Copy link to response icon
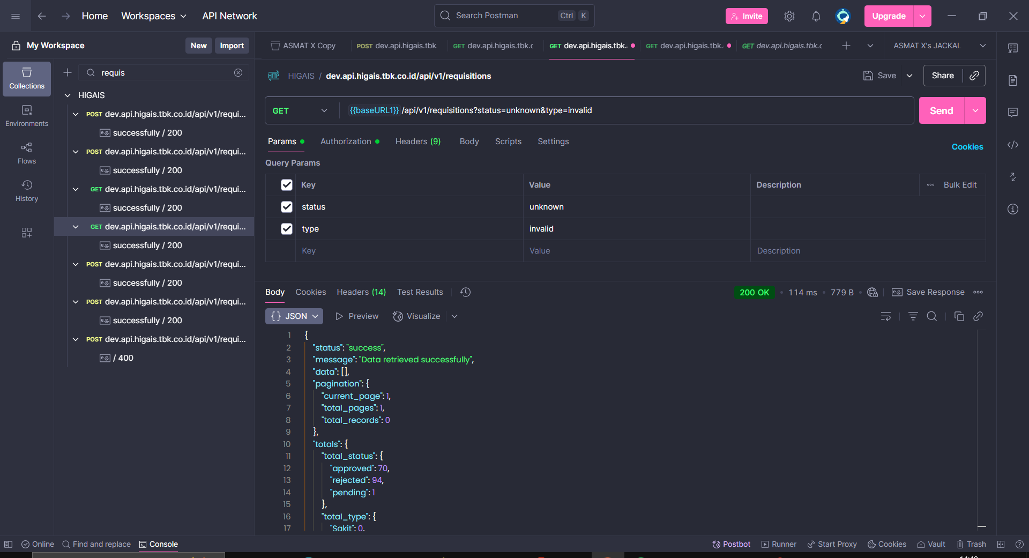Image resolution: width=1029 pixels, height=558 pixels. (x=978, y=316)
